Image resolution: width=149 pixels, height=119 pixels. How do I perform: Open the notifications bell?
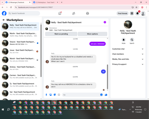137,13
